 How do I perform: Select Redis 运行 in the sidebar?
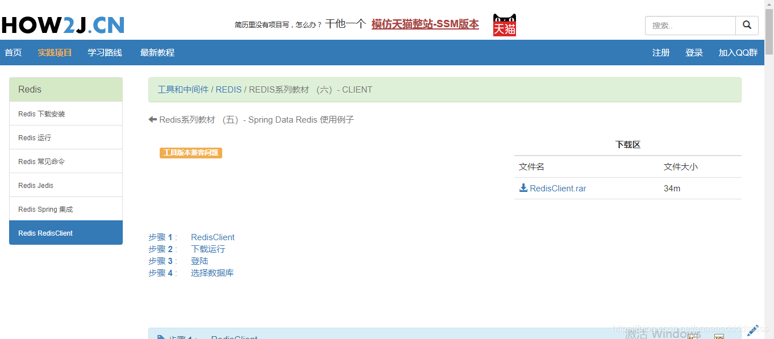66,137
